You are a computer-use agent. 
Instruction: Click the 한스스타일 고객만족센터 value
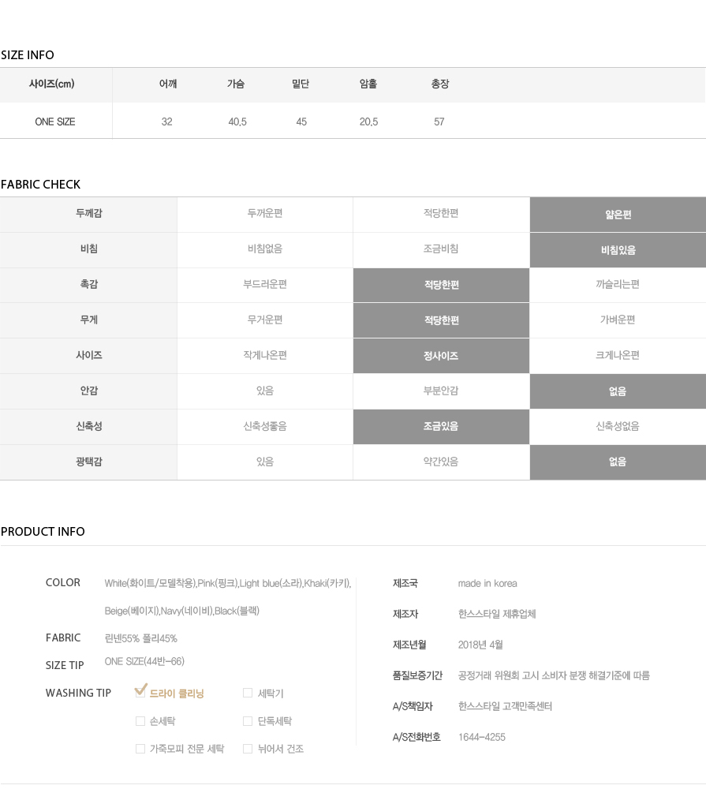coord(505,706)
